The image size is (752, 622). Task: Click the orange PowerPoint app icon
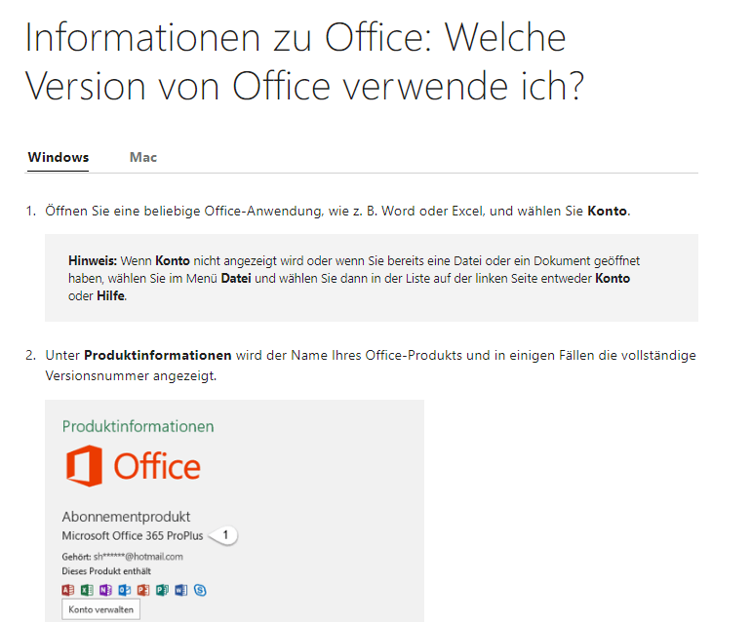click(x=143, y=590)
